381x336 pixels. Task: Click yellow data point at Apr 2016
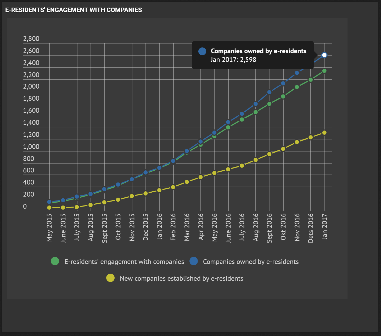[200, 177]
